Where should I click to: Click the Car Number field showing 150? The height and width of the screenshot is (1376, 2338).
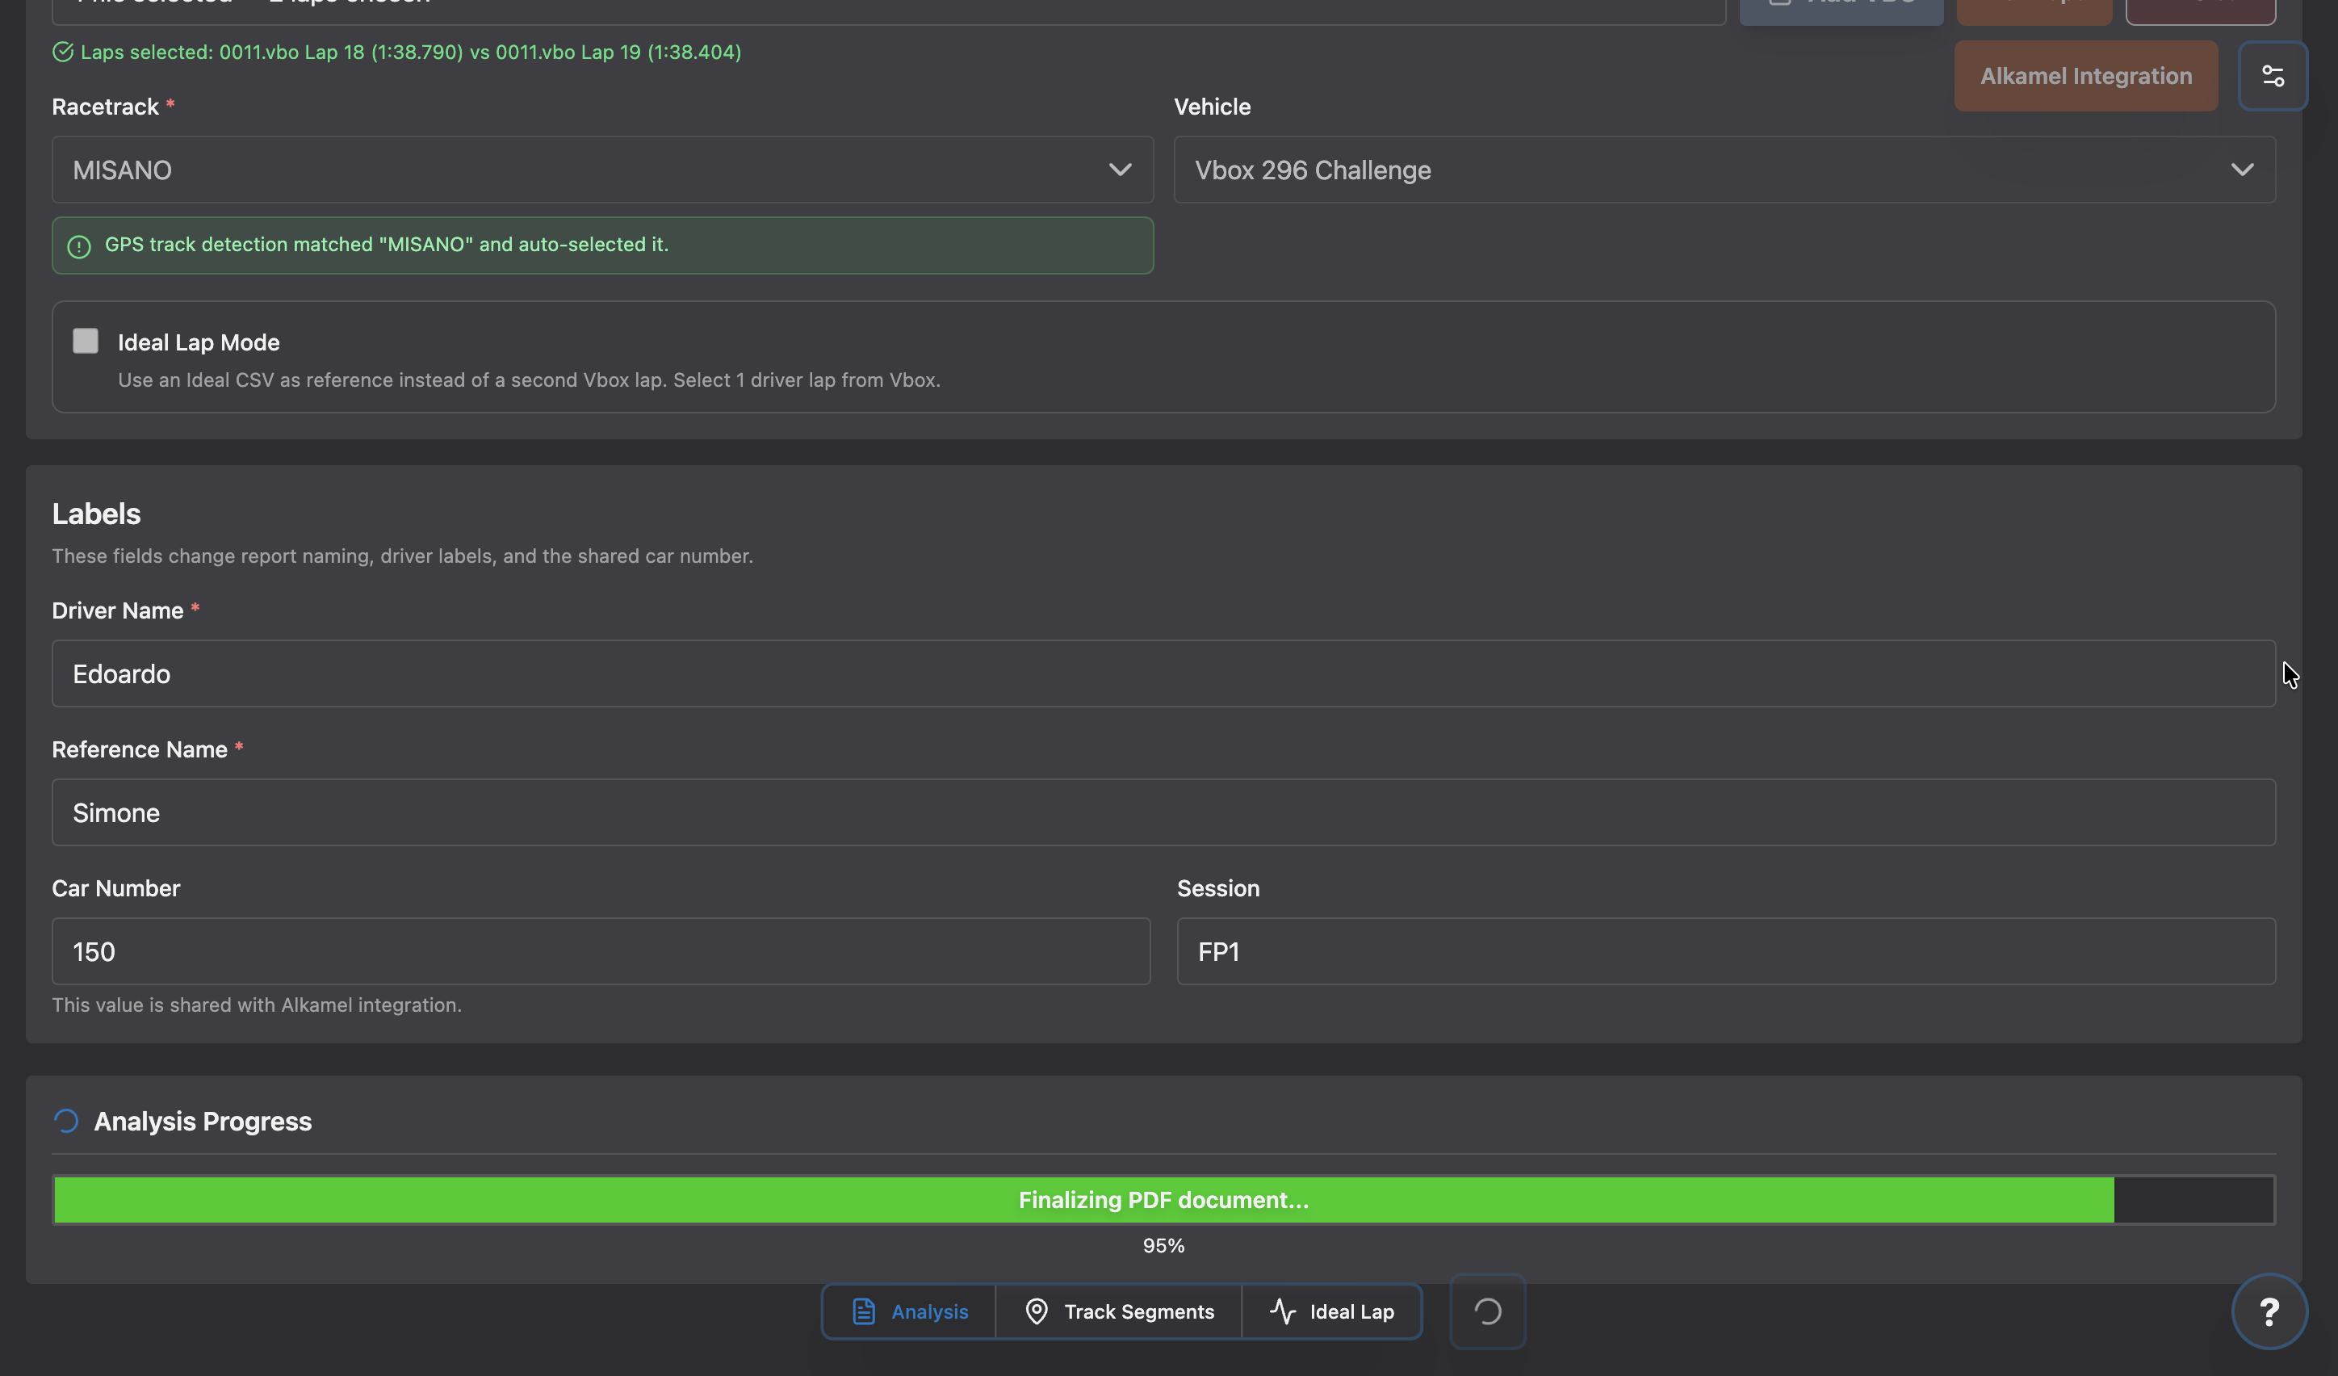[x=602, y=951]
